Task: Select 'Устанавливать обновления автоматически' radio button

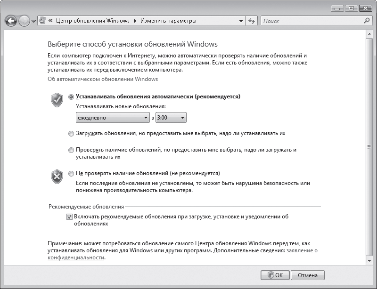Action: [71, 97]
